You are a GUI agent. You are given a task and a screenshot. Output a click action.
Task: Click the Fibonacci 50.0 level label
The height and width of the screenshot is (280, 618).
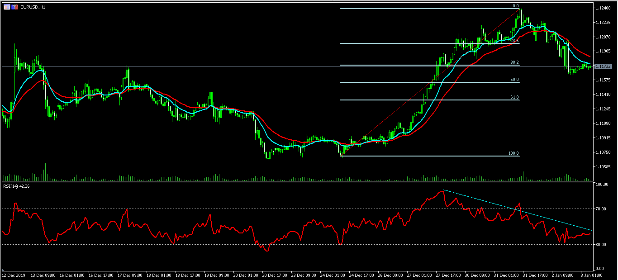point(514,80)
